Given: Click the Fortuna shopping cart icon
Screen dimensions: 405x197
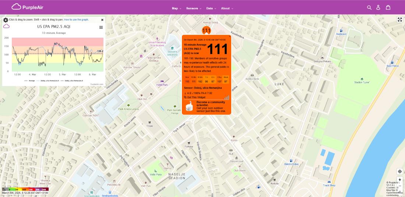Looking at the screenshot, I should point(189,143).
